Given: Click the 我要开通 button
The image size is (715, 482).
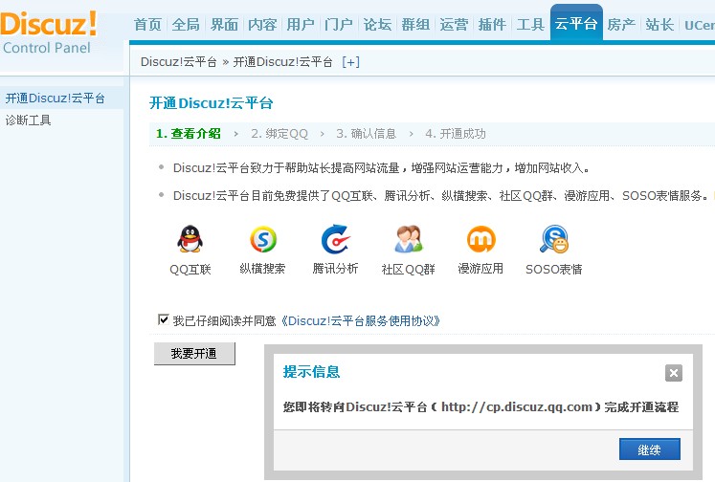Looking at the screenshot, I should click(194, 354).
